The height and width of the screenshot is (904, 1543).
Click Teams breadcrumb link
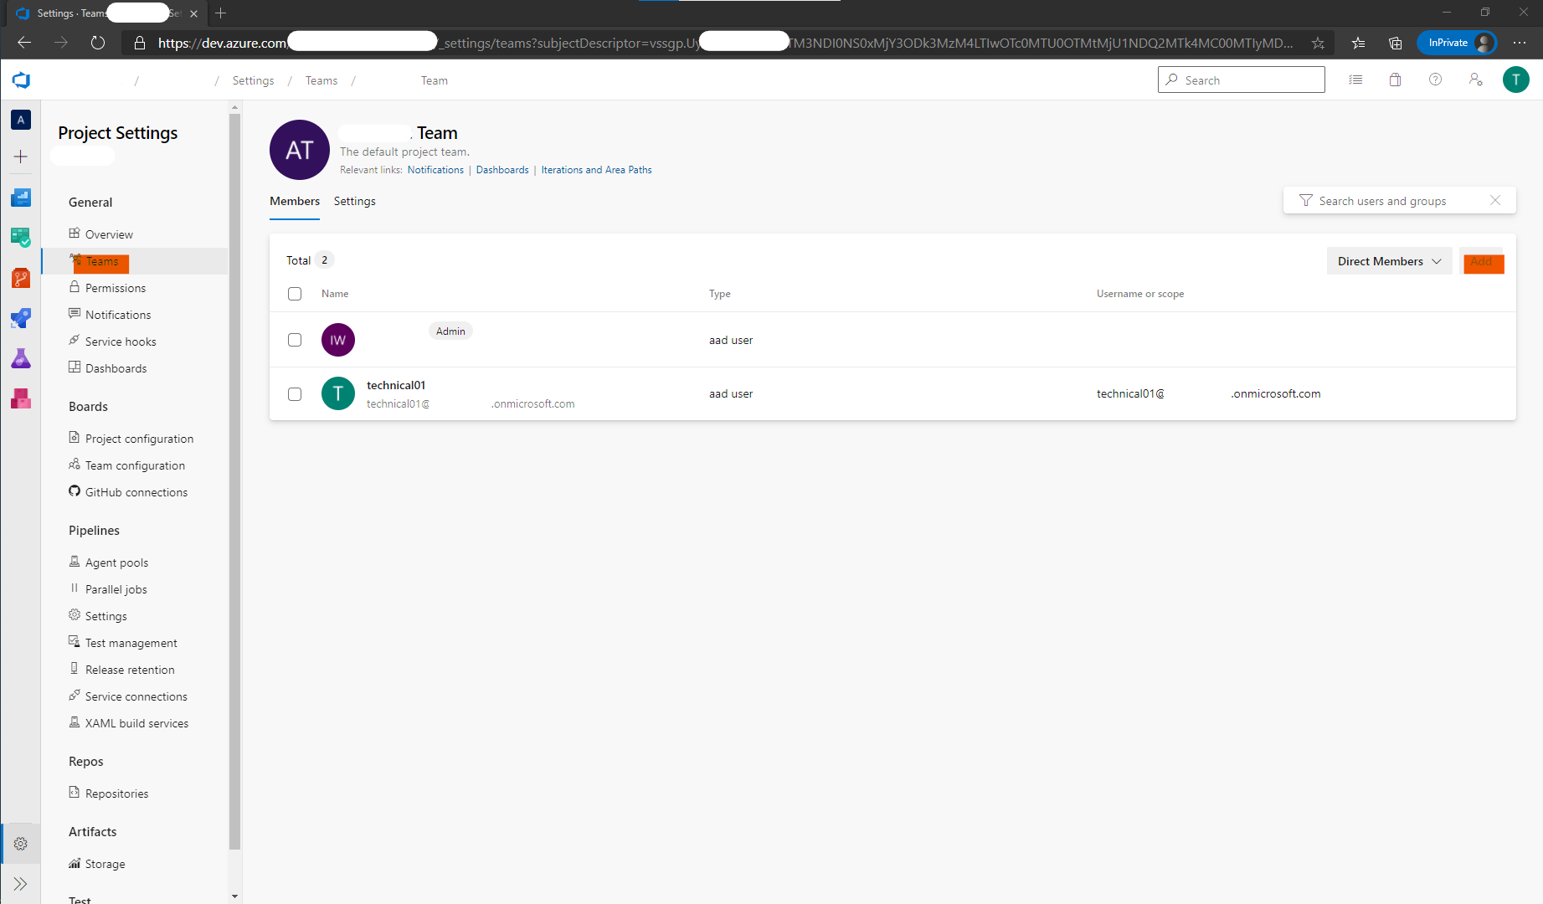coord(321,80)
